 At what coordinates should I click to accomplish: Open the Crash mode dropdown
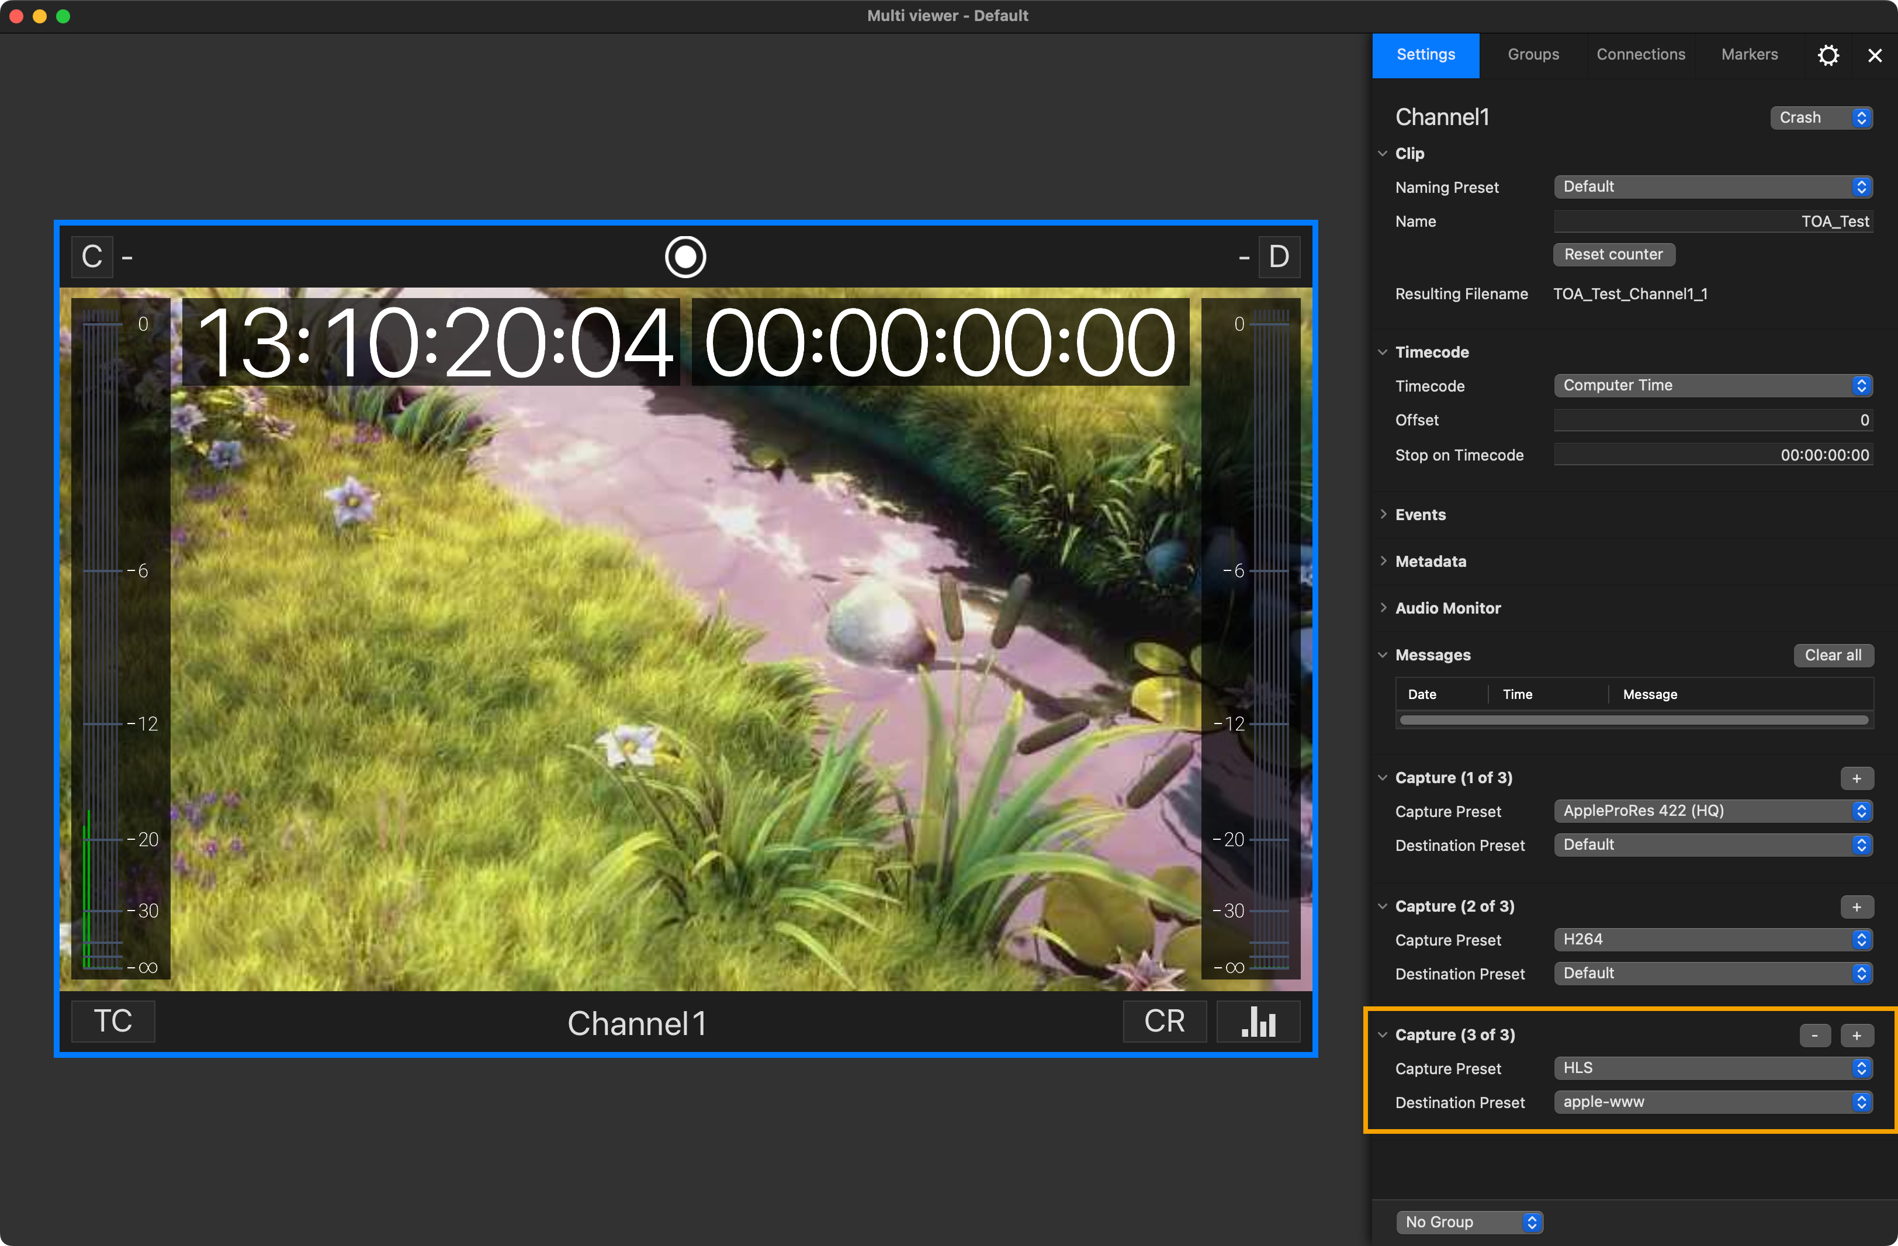(x=1821, y=118)
